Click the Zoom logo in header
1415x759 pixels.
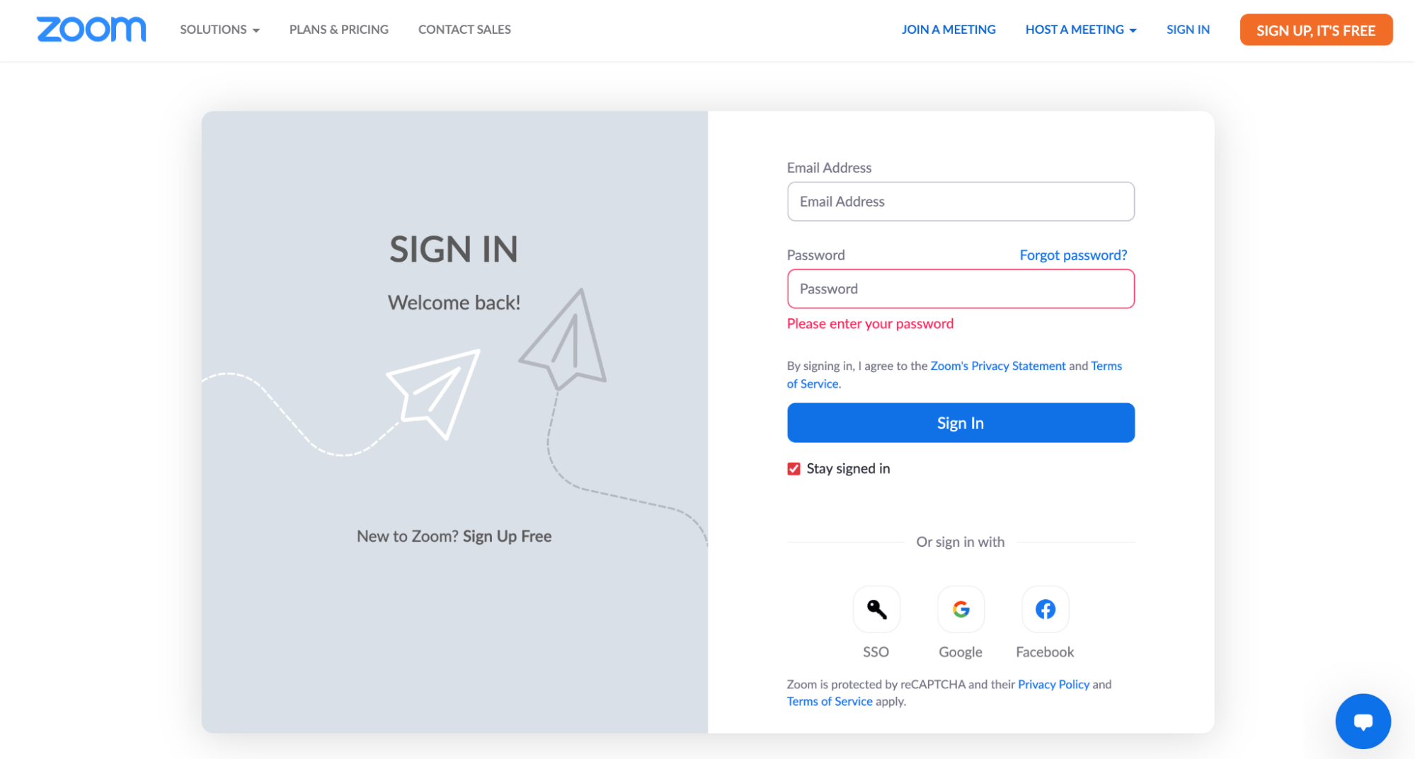click(91, 29)
